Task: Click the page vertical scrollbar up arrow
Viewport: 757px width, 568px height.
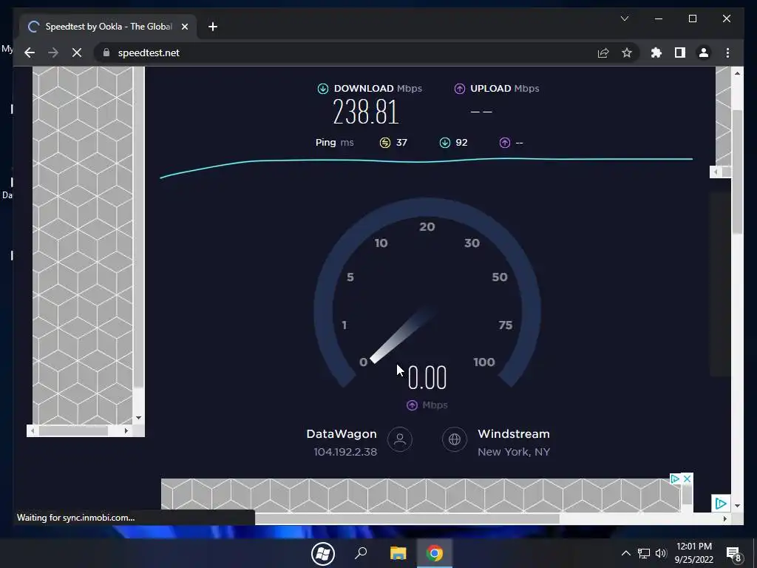Action: [x=737, y=73]
